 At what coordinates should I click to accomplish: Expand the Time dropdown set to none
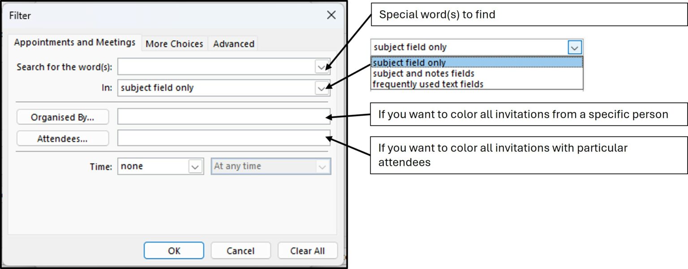194,167
